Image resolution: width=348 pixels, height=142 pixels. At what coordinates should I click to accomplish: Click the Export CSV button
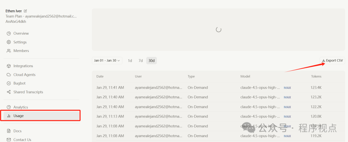333,60
